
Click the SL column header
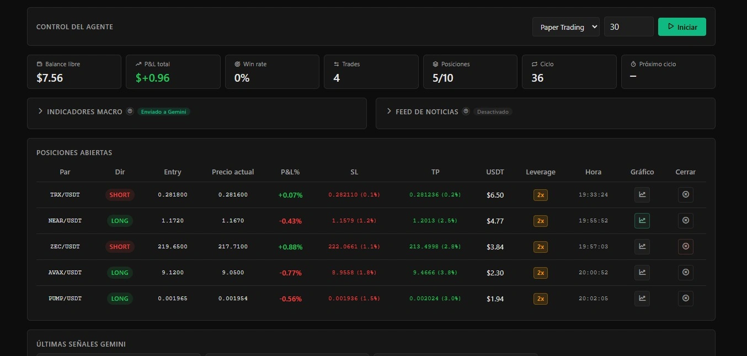pyautogui.click(x=354, y=172)
